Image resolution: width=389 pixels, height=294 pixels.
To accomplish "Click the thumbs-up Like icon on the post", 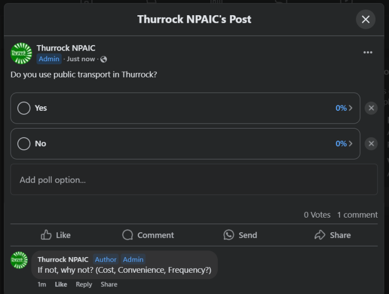I will click(x=46, y=235).
